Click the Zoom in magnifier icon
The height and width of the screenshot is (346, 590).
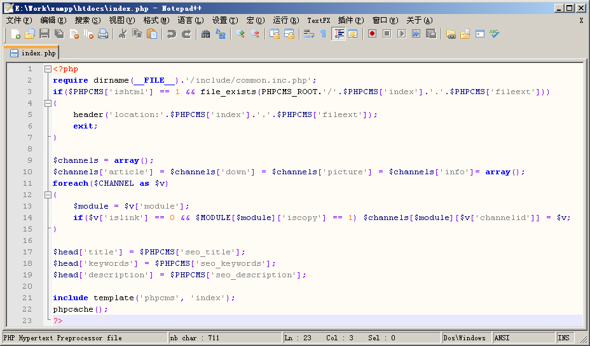pyautogui.click(x=240, y=34)
